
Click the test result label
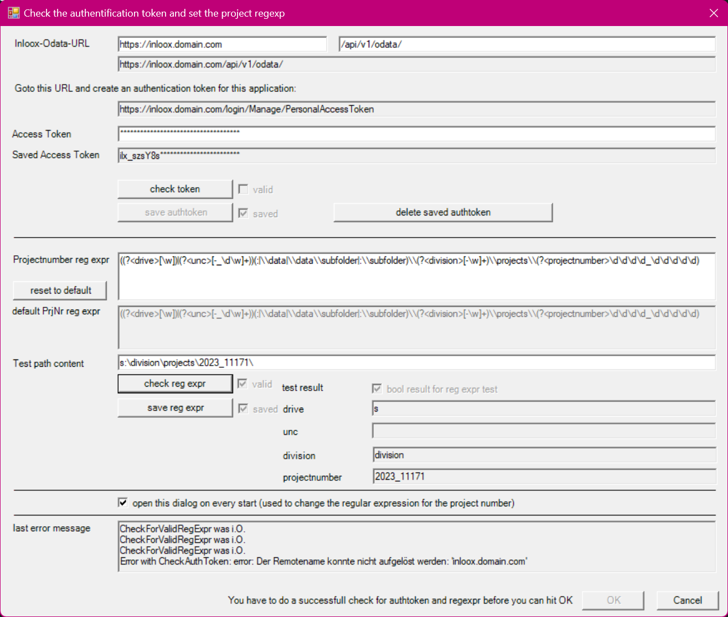302,388
